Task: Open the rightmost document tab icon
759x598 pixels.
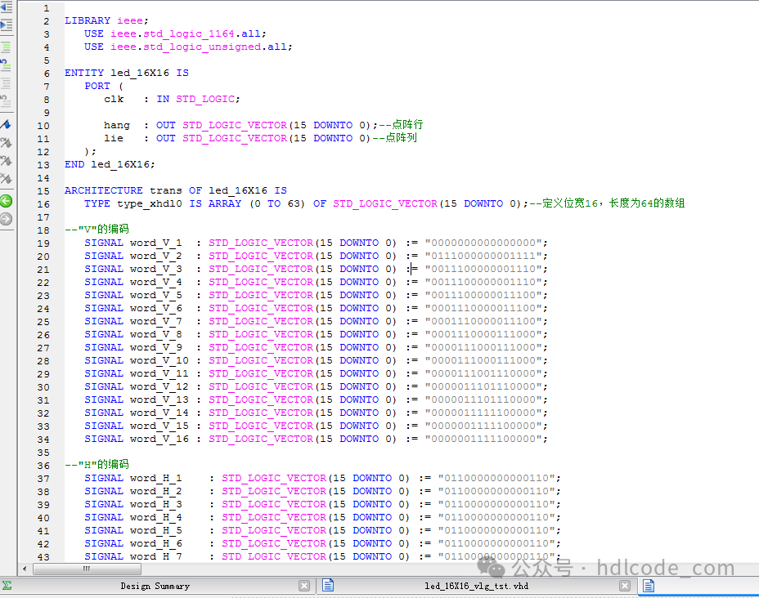Action: (x=649, y=586)
